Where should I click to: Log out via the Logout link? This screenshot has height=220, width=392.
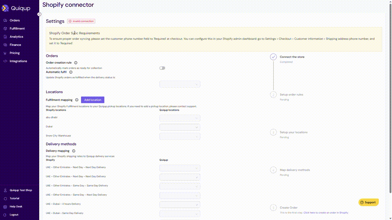tap(14, 215)
